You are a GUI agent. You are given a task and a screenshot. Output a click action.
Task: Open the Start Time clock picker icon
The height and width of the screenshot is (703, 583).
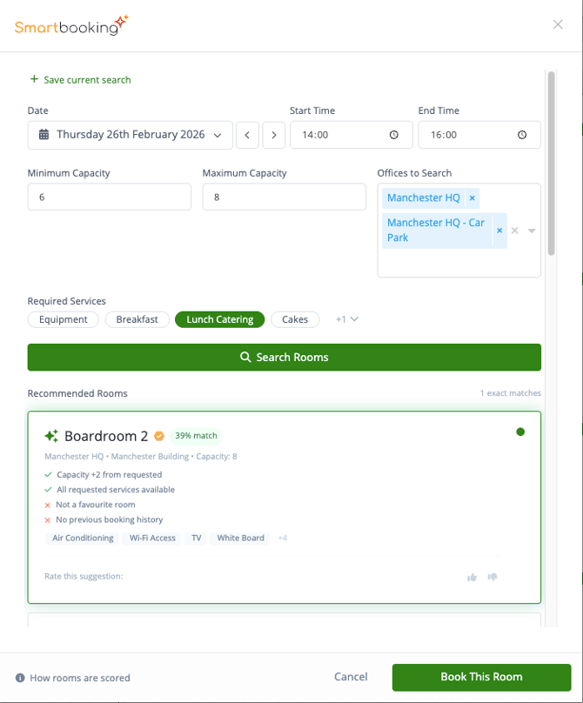point(394,135)
